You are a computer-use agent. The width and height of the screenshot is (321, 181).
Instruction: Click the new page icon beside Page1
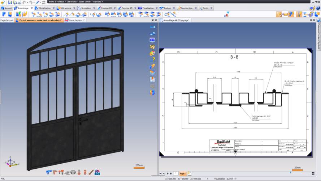190,174
